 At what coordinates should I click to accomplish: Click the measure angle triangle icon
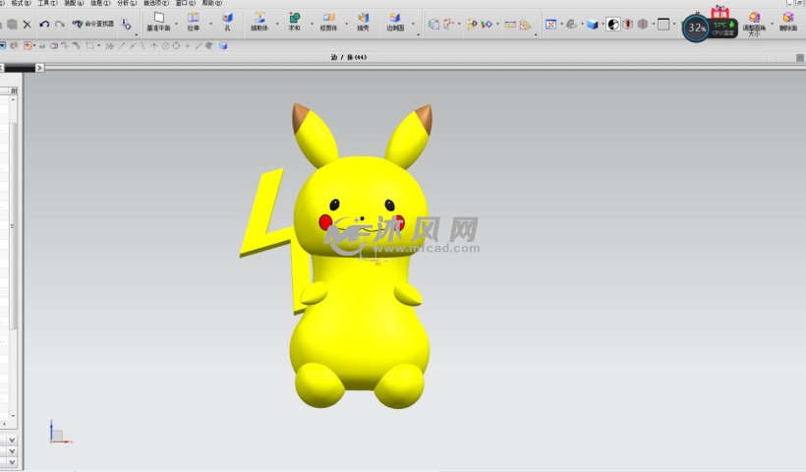click(525, 25)
